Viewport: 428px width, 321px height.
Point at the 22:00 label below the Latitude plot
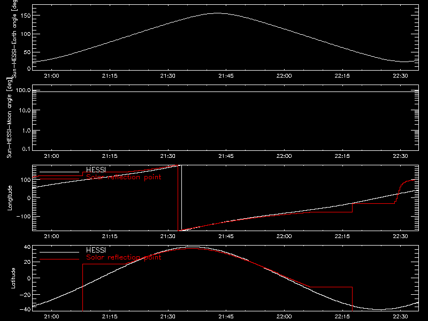click(284, 317)
